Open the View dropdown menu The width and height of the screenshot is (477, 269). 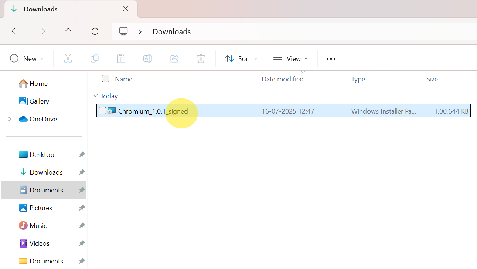click(x=290, y=58)
